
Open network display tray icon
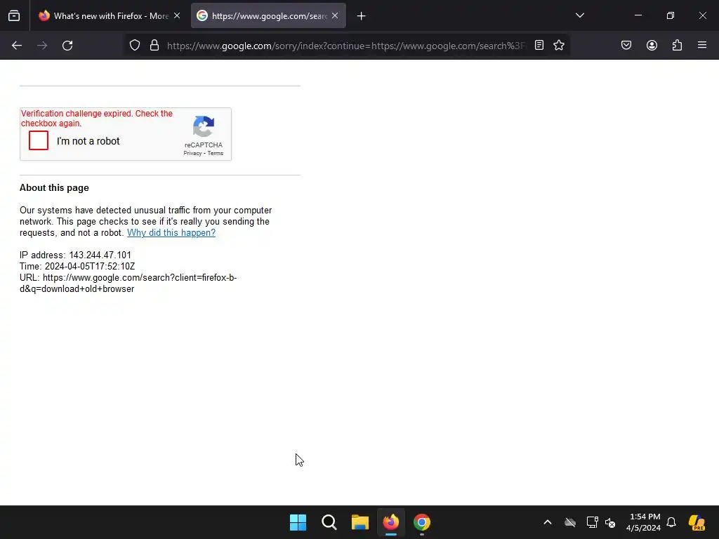pyautogui.click(x=592, y=522)
